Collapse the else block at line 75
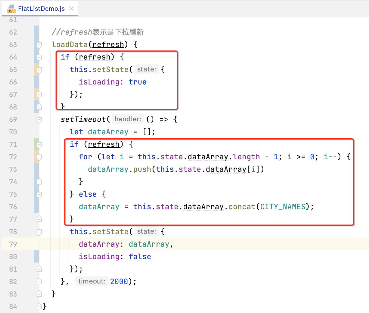This screenshot has width=369, height=313. coord(39,194)
